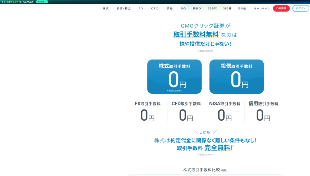Click the ログイン button
310x176 pixels.
click(x=301, y=8)
